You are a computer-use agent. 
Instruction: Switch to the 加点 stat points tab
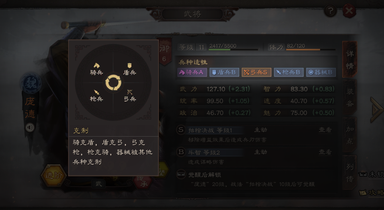pyautogui.click(x=350, y=135)
